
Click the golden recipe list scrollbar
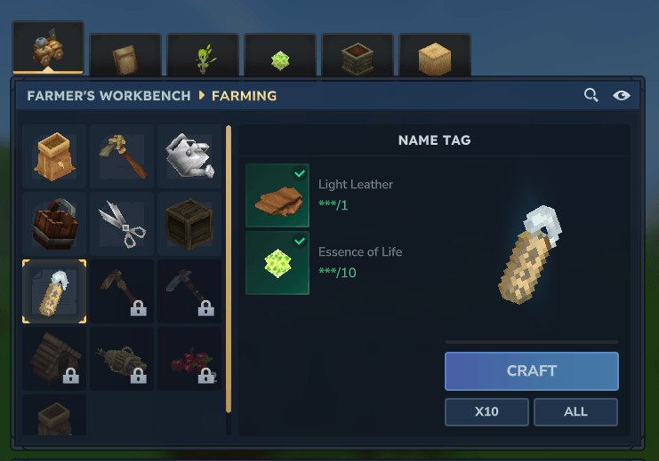coord(229,269)
